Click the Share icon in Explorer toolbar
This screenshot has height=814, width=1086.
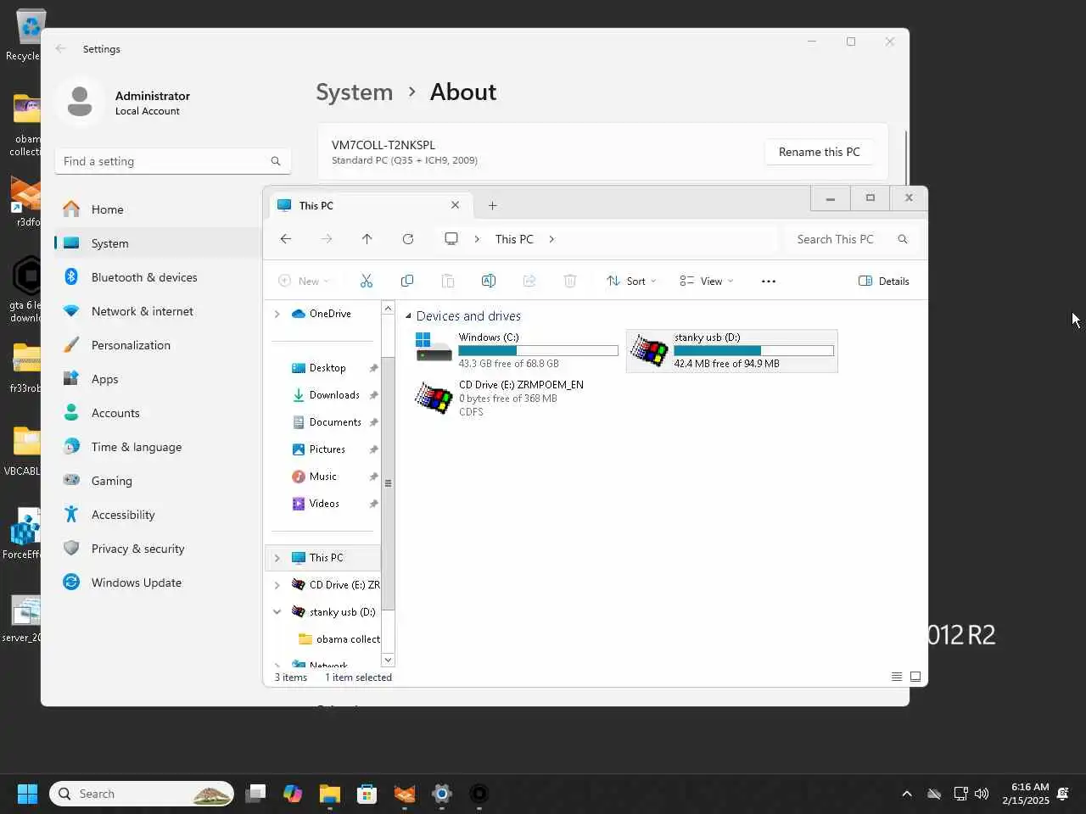click(529, 281)
